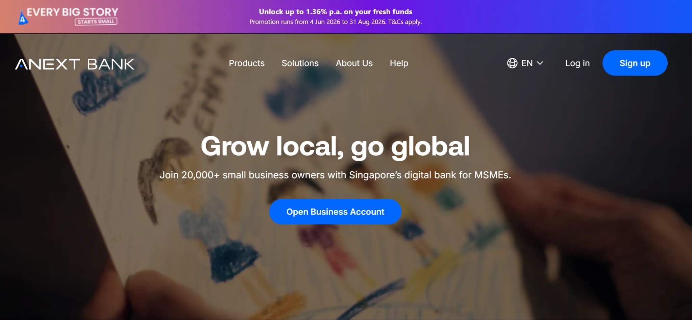
Task: Click the promotion dates and T&Cs text
Action: [336, 22]
